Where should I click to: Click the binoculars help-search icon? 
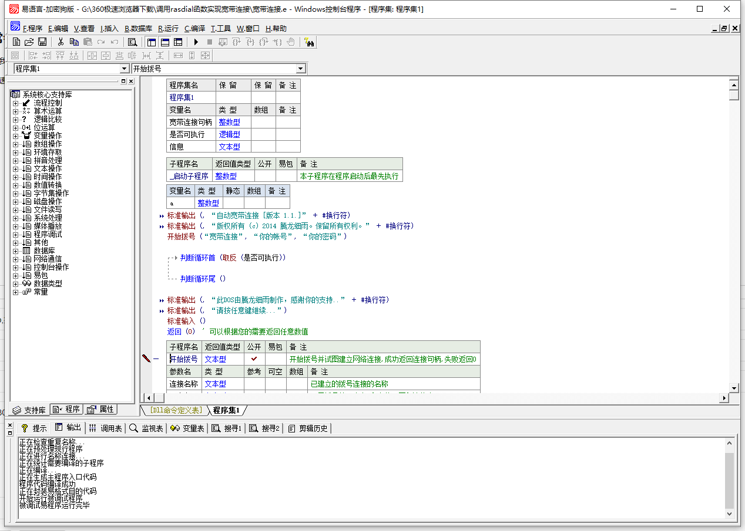[x=310, y=42]
